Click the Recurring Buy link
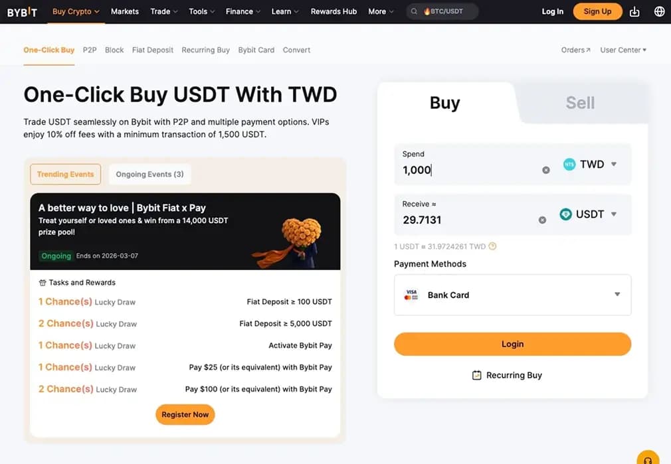 (508, 375)
